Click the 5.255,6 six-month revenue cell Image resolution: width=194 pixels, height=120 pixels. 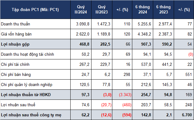pos(142,24)
